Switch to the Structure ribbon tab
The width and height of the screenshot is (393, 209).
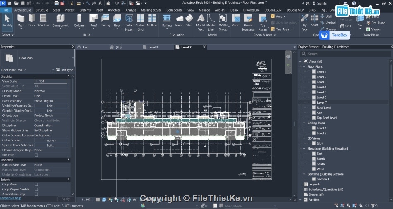tap(42, 10)
